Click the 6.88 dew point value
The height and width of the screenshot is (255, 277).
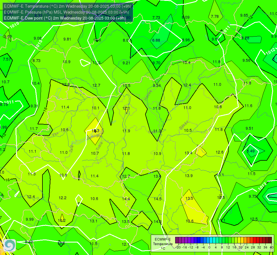click(156, 40)
